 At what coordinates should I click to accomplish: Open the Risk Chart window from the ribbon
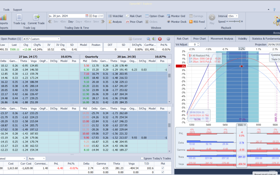click(x=134, y=16)
